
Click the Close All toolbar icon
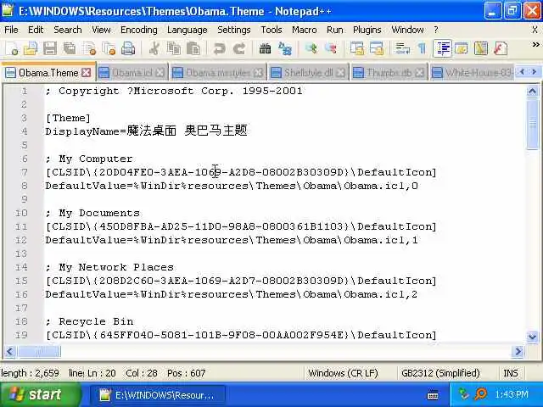pos(109,48)
